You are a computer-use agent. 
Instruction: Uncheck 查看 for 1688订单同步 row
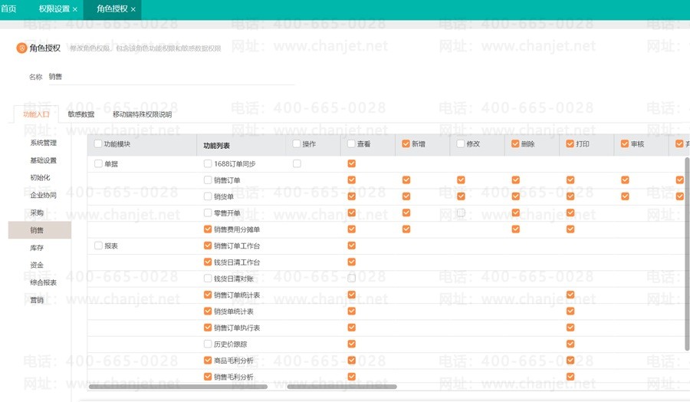pos(352,164)
